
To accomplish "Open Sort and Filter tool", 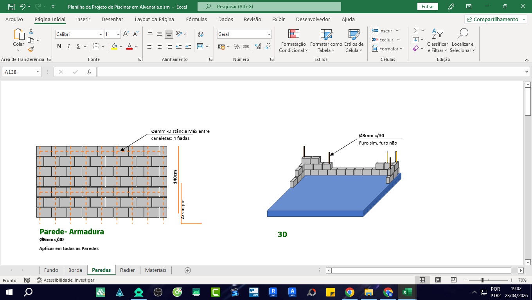I will pos(437,41).
